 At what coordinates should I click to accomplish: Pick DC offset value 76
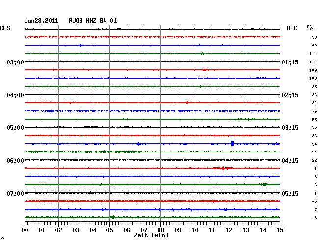(x=314, y=111)
